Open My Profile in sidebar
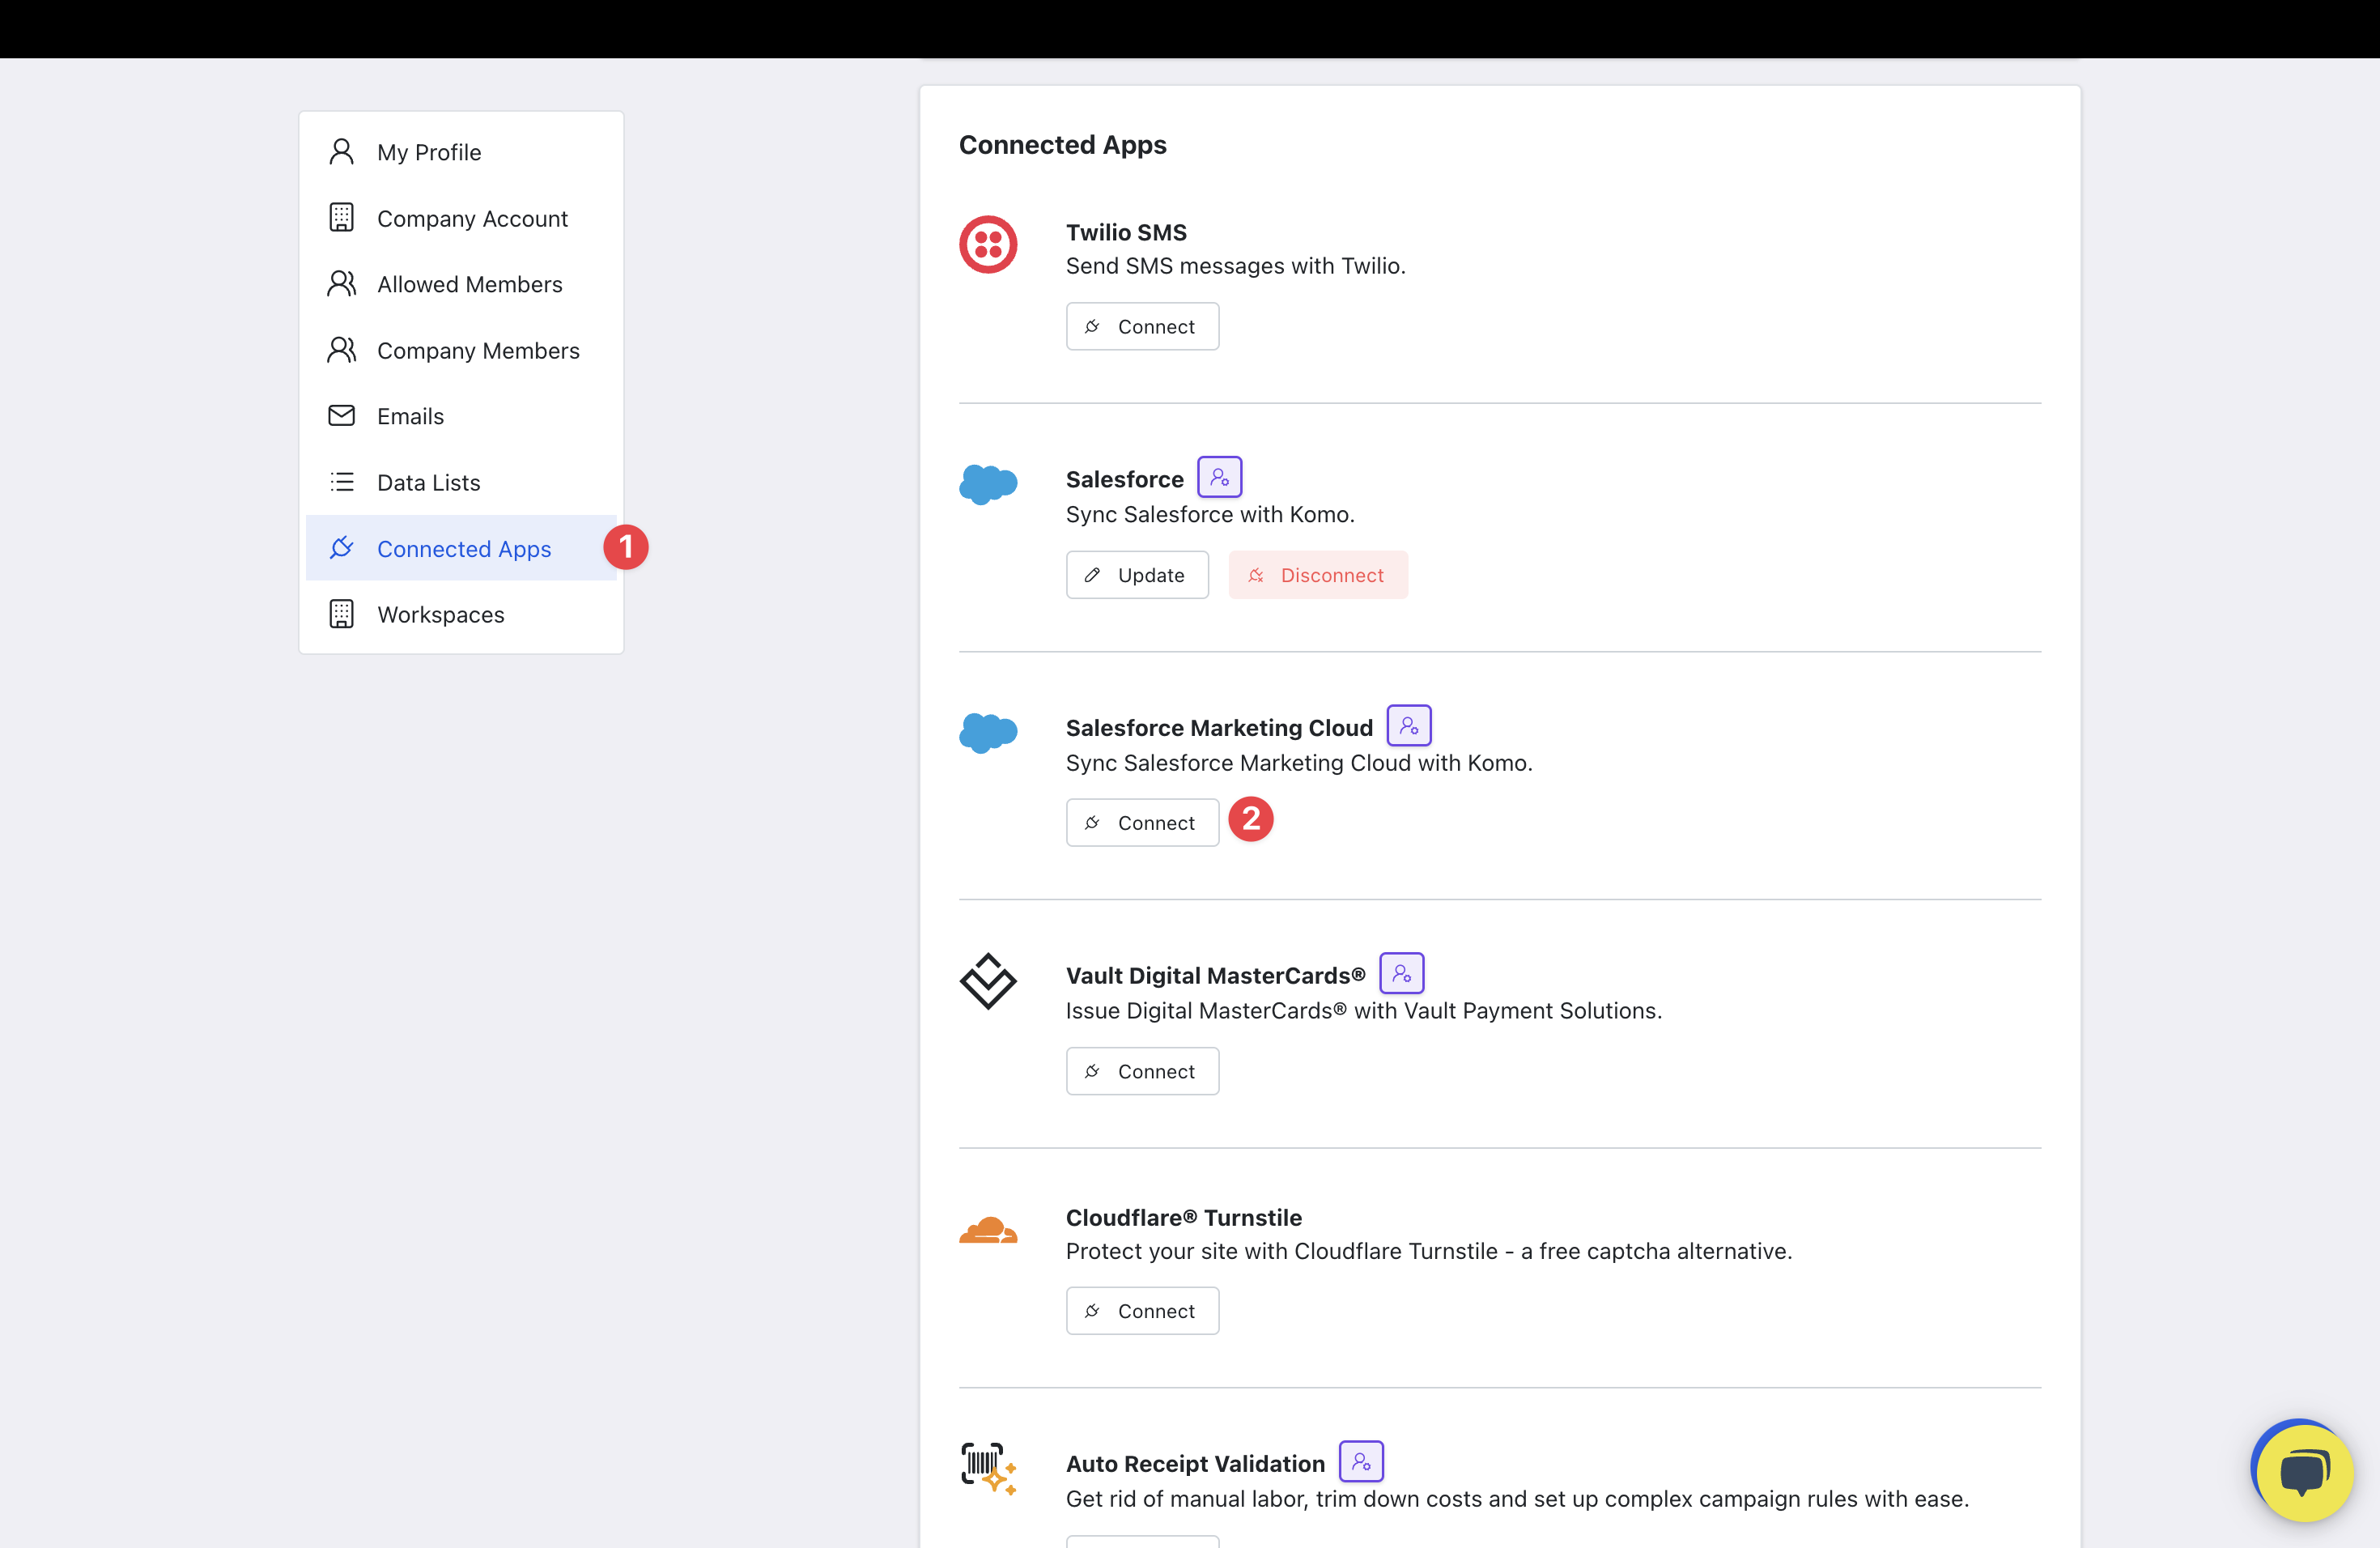2380x1548 pixels. (x=429, y=152)
